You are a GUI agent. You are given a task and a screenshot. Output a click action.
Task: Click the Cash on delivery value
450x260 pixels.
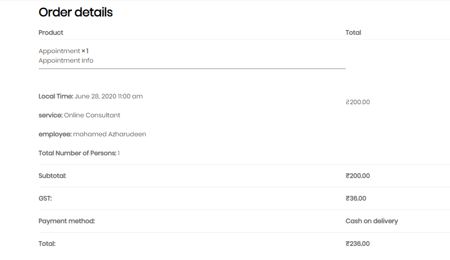point(372,221)
